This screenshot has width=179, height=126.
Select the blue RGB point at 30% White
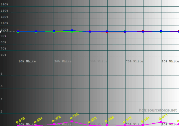click(54, 31)
